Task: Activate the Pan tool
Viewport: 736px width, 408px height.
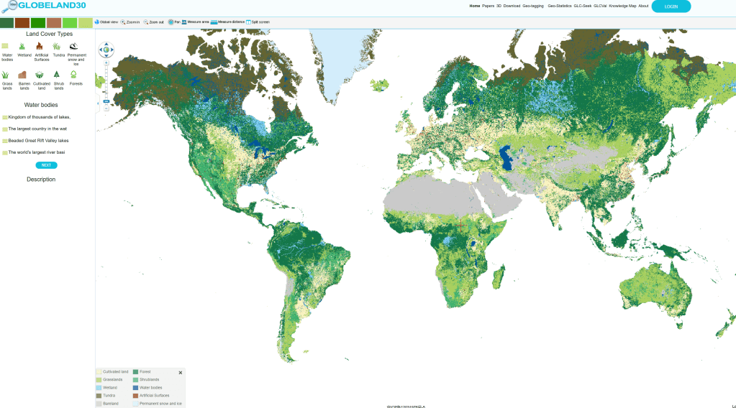Action: tap(174, 22)
